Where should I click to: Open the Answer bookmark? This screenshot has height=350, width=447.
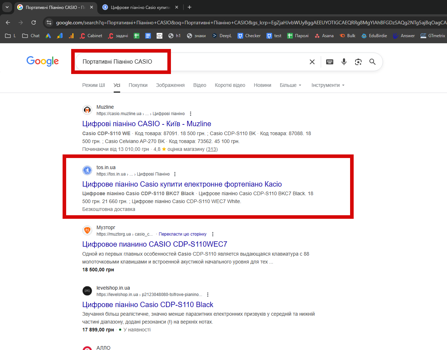tap(404, 36)
